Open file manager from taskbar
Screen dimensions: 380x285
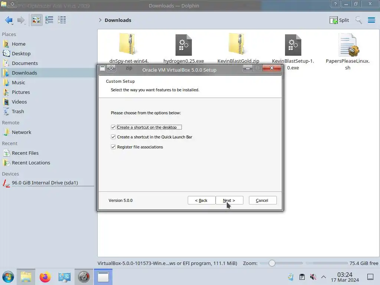(x=26, y=277)
